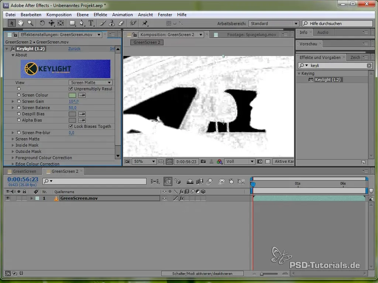Click the Alpha Bias eyedropper

[82, 120]
